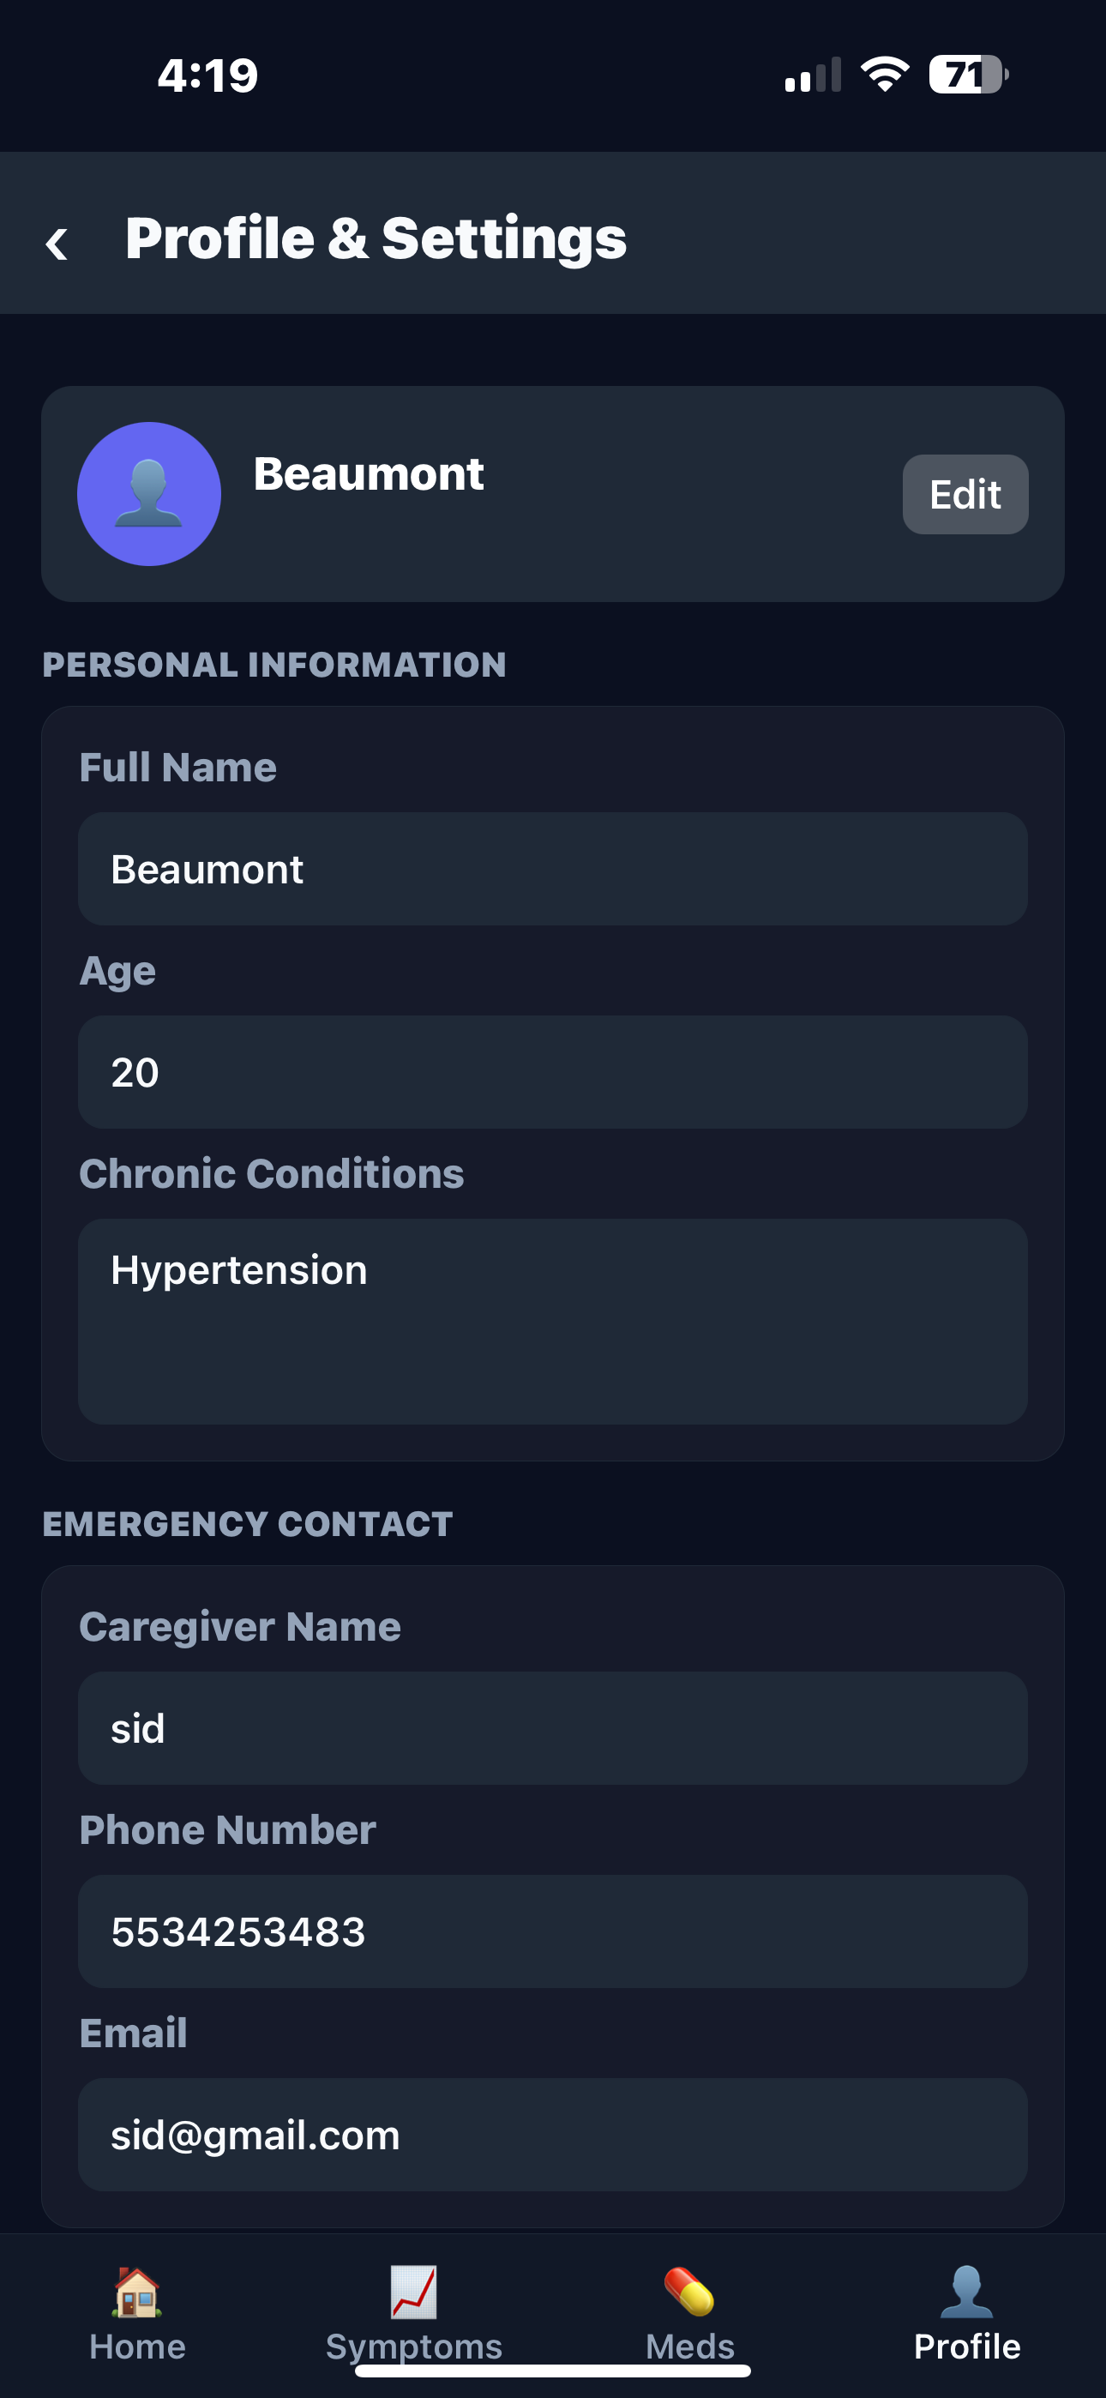Screen dimensions: 1106x2398
Task: Tap the purple profile avatar
Action: click(x=149, y=493)
